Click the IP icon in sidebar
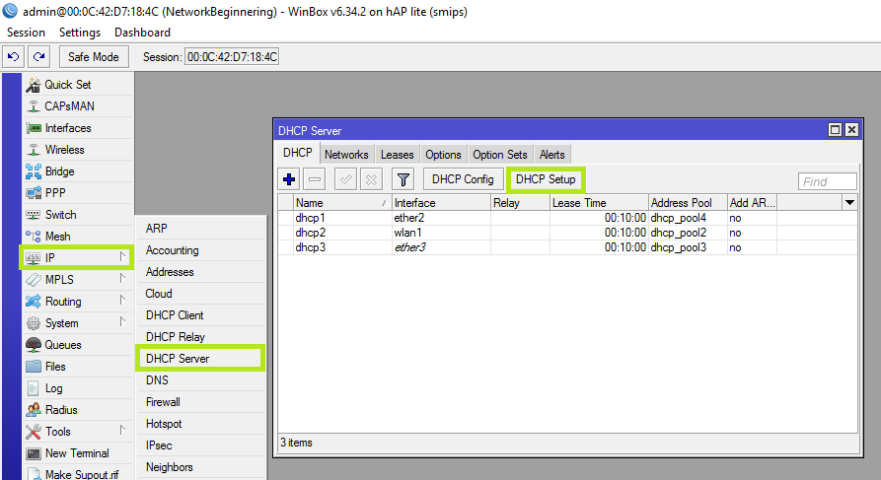Screen dimensions: 881x480 coord(34,257)
